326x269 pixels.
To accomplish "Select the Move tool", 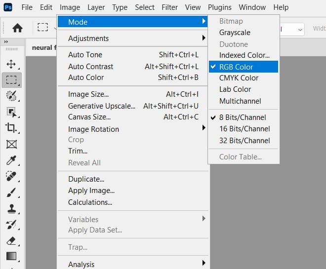I will (11, 64).
